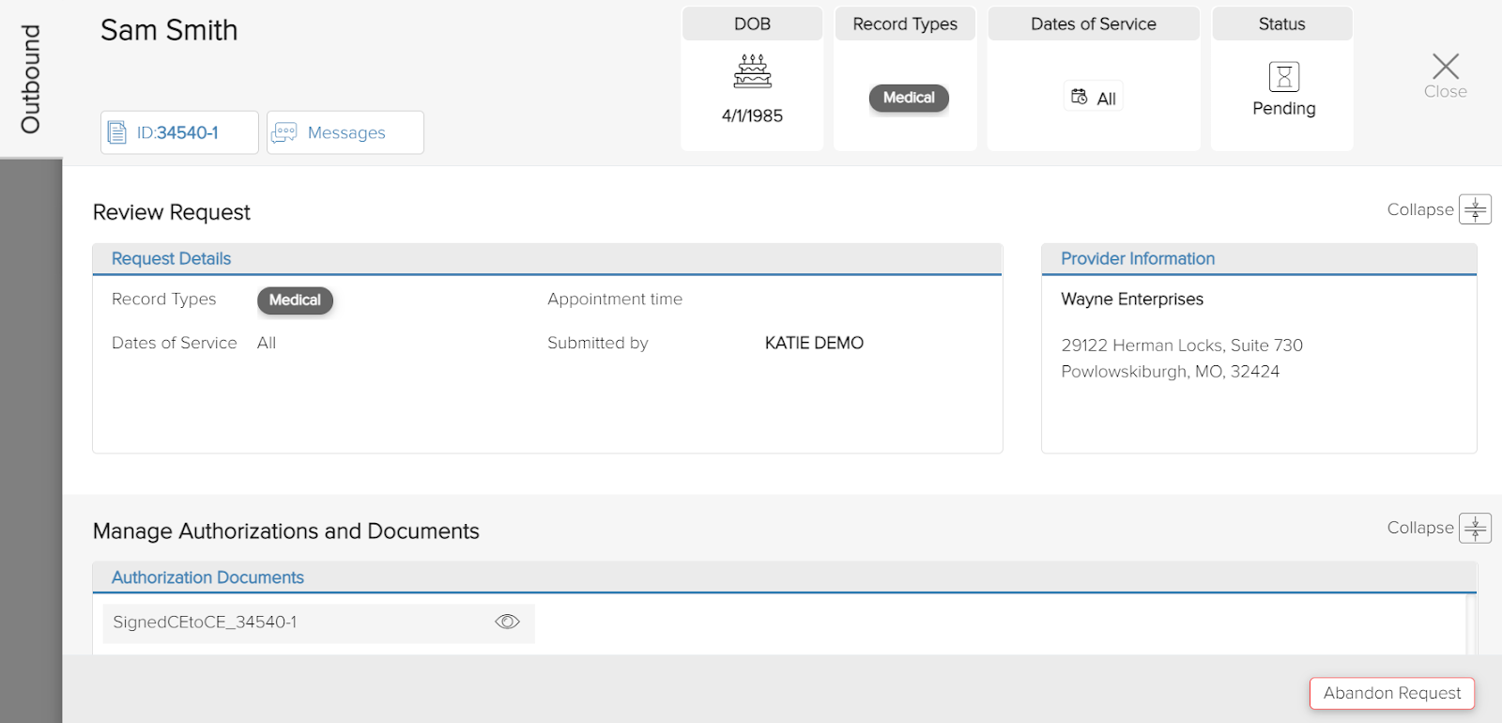Click the Pending status text

pos(1284,108)
